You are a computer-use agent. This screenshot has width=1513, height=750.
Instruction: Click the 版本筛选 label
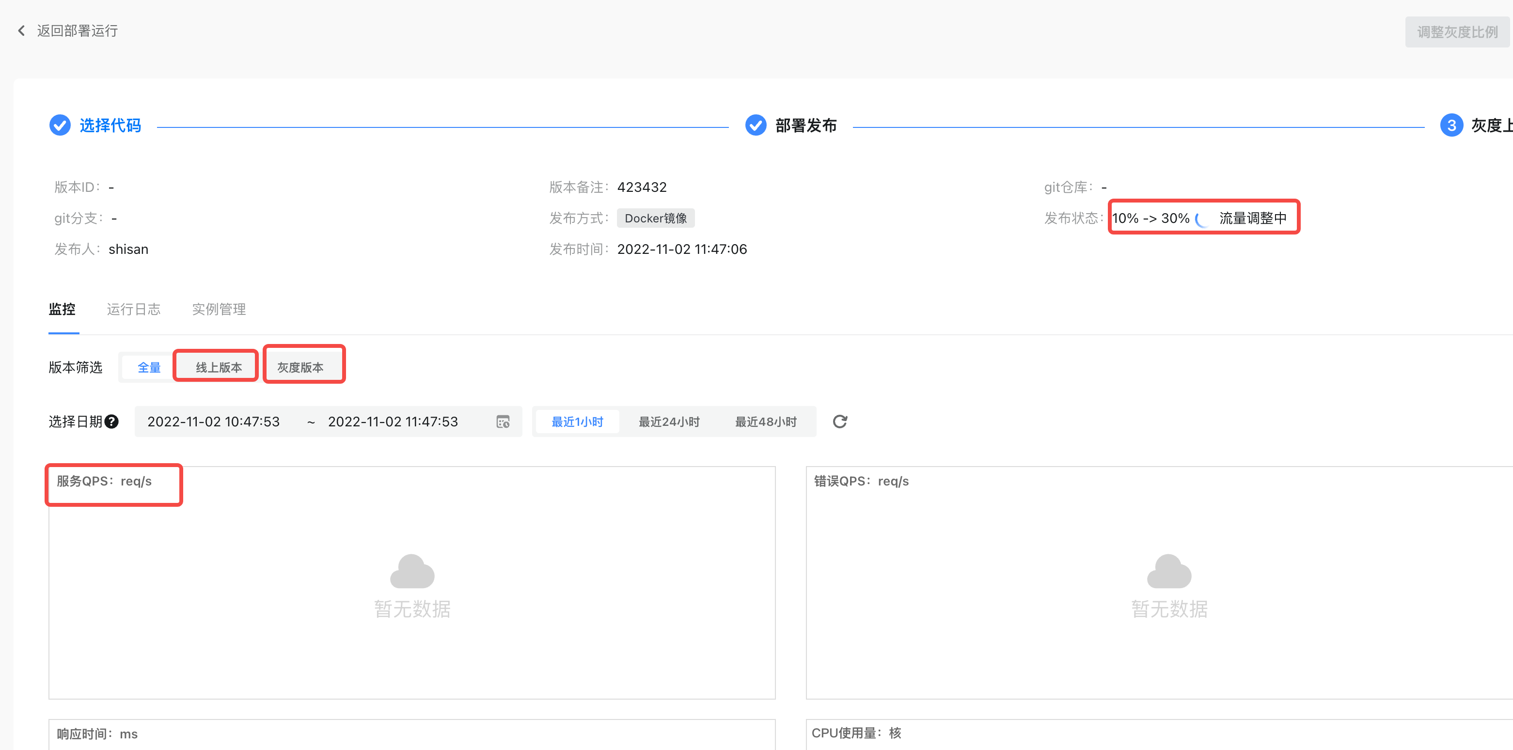pyautogui.click(x=75, y=367)
